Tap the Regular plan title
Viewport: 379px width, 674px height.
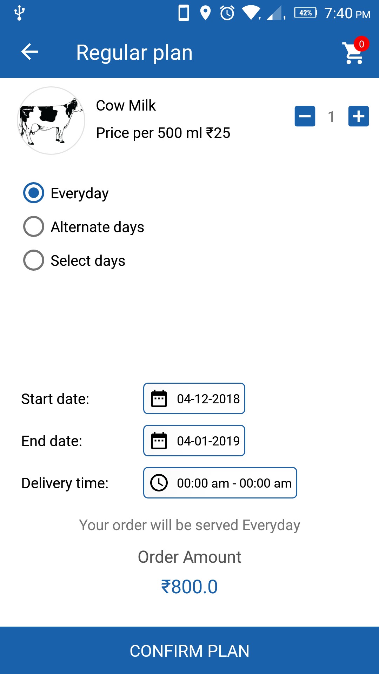coord(134,53)
